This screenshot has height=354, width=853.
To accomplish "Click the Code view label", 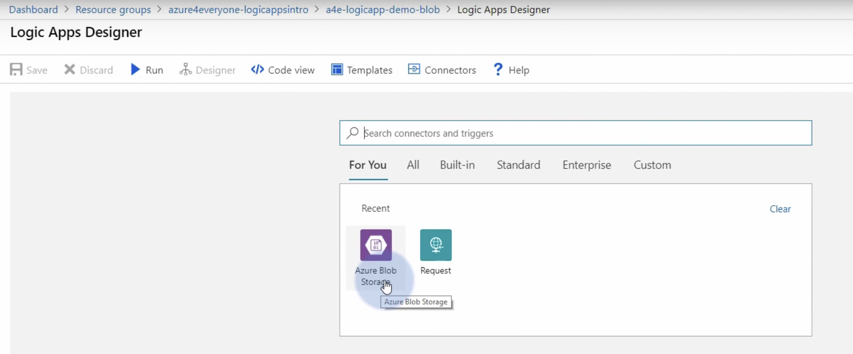I will (291, 70).
